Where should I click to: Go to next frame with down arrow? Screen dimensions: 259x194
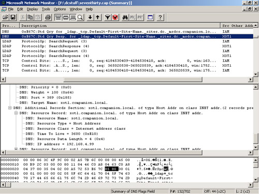click(x=90, y=17)
